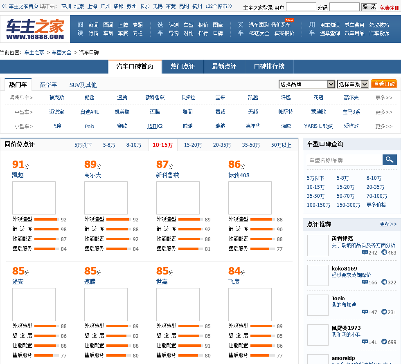Open the 福克斯 car link
The image size is (401, 364).
(56, 98)
